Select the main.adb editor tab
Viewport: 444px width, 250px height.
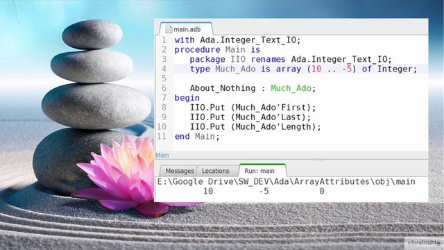coord(186,29)
